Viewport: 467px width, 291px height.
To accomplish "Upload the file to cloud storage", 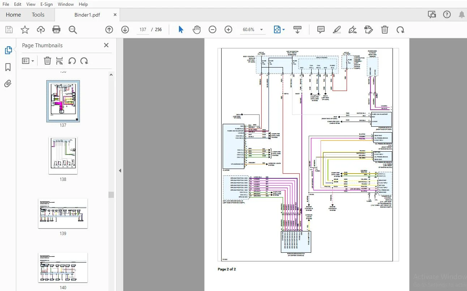I will [x=41, y=30].
